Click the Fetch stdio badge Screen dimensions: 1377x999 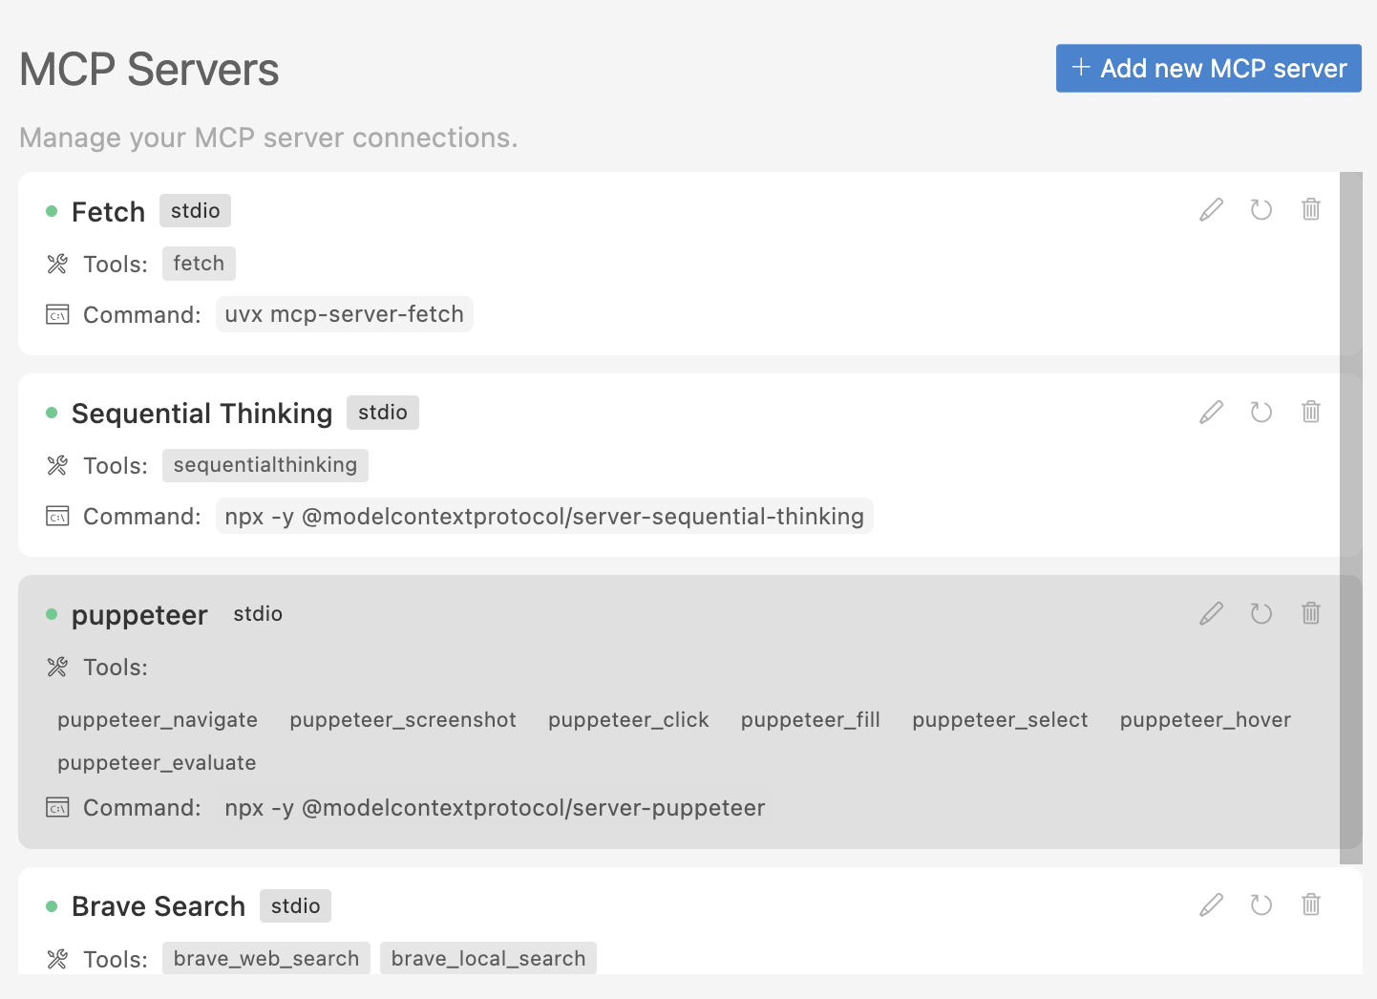(x=195, y=211)
